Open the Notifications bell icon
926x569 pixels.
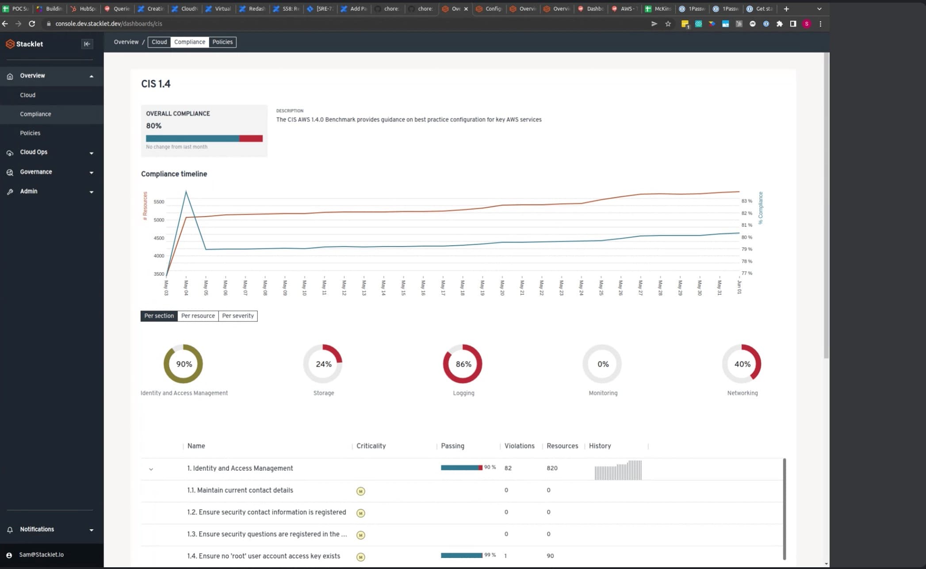[x=9, y=529]
